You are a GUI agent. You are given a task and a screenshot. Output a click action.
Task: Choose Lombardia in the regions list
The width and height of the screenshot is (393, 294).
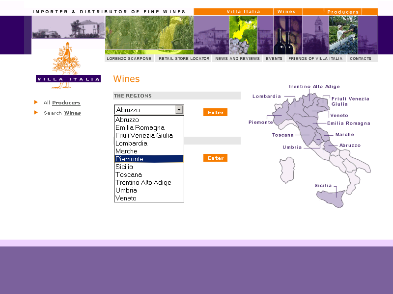tap(149, 143)
